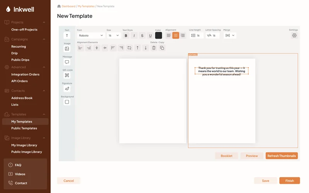Set text alignment to center
This screenshot has height=193, width=309.
(176, 36)
